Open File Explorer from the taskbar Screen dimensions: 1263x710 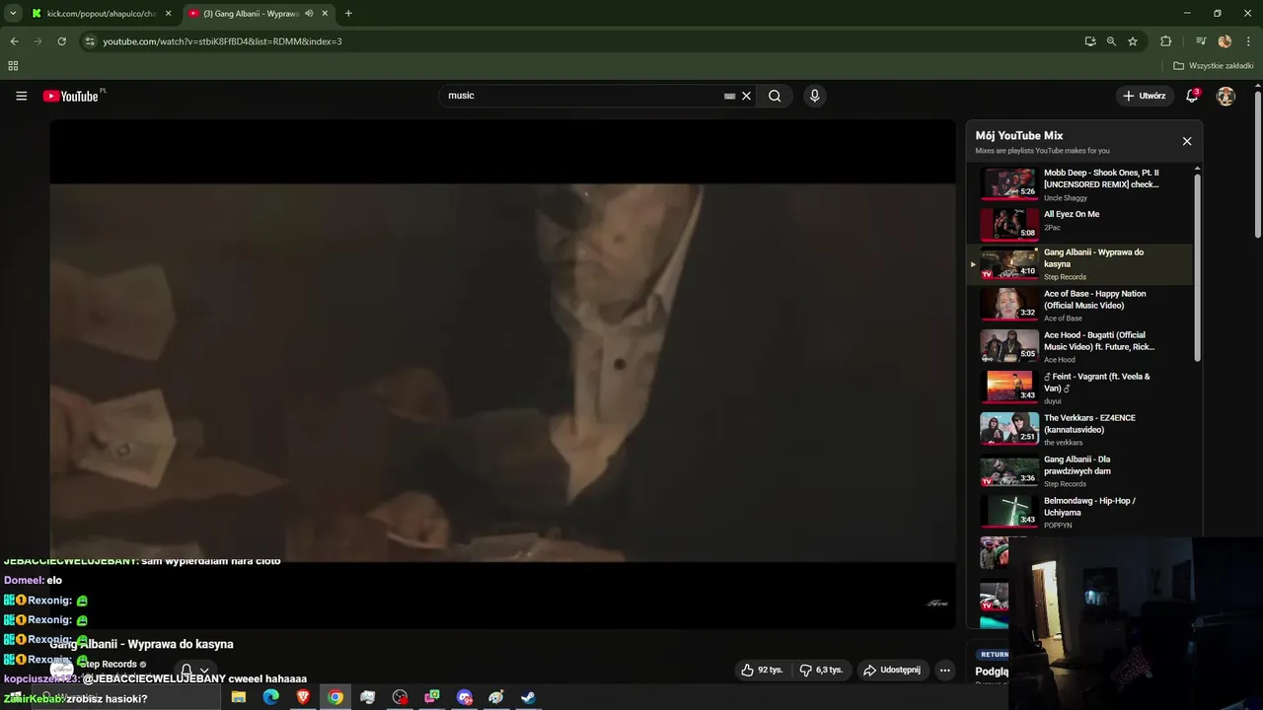pyautogui.click(x=238, y=697)
